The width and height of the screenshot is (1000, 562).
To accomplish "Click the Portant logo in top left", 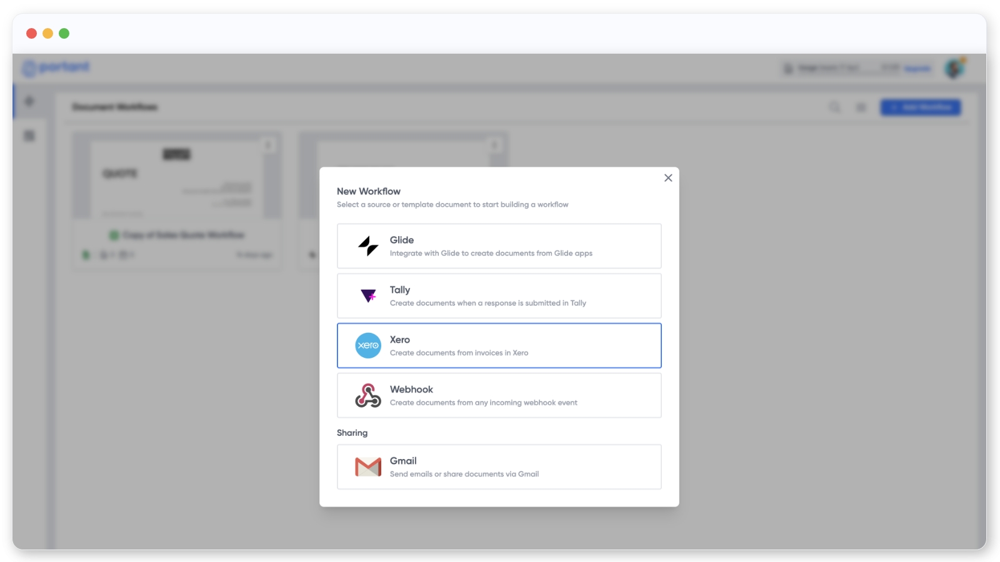I will 56,67.
